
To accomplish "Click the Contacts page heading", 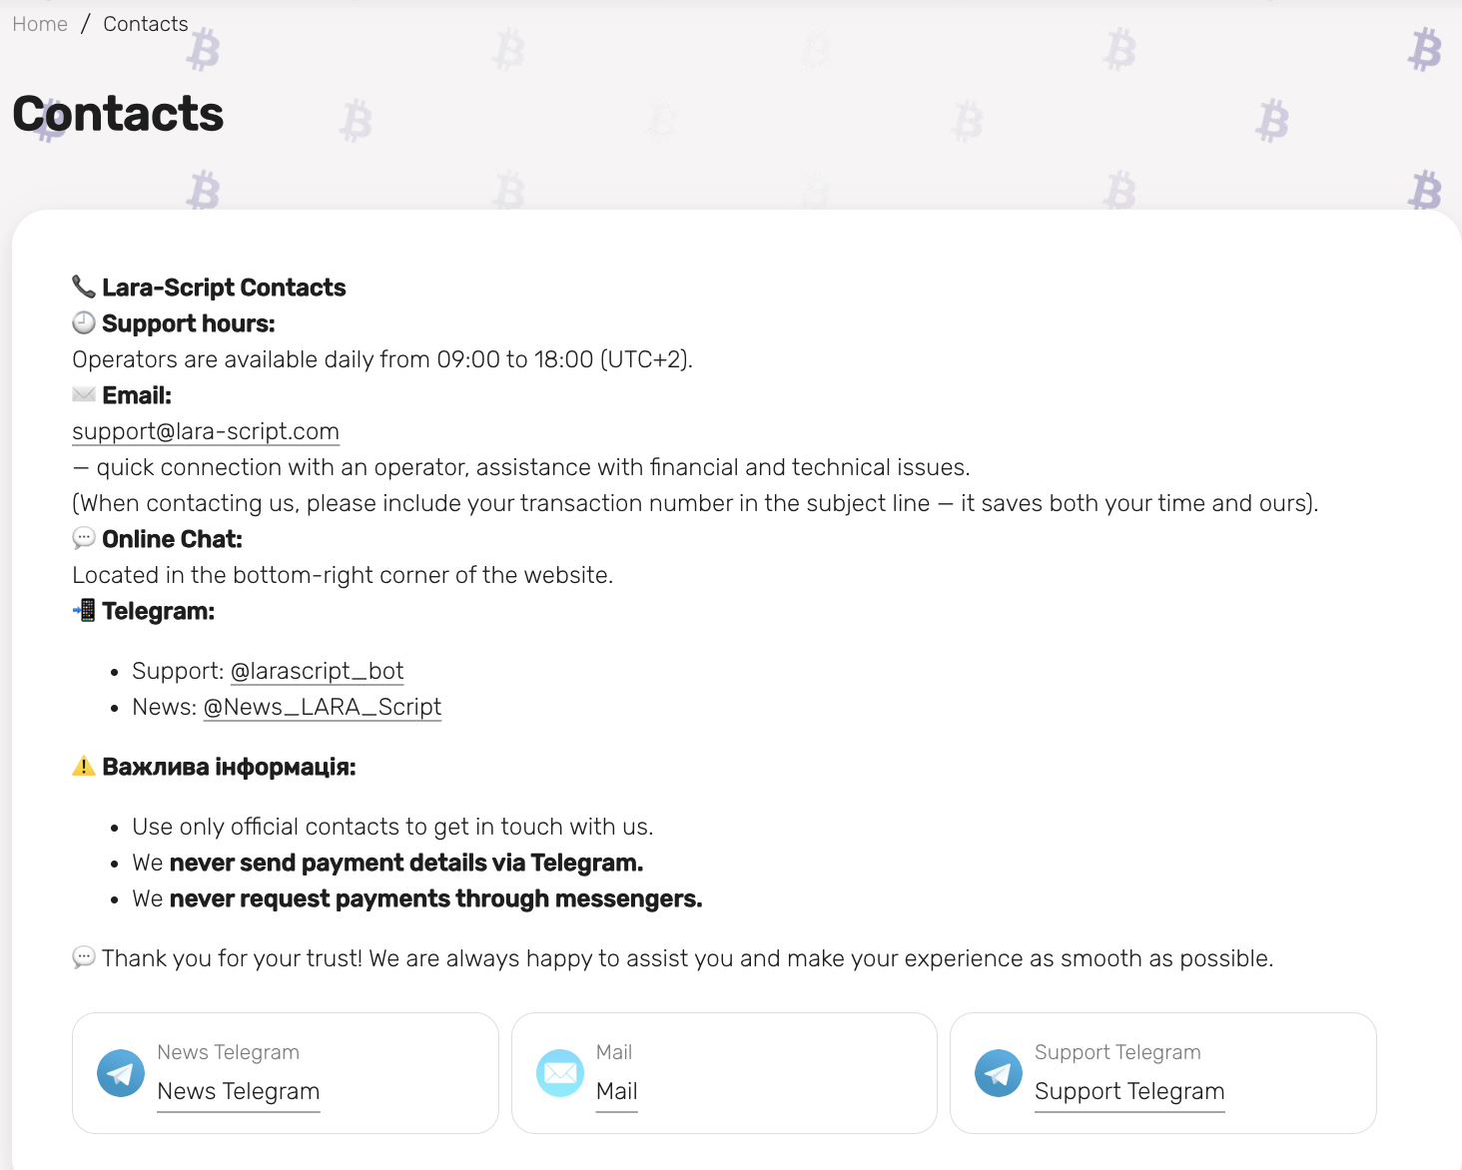I will (118, 114).
